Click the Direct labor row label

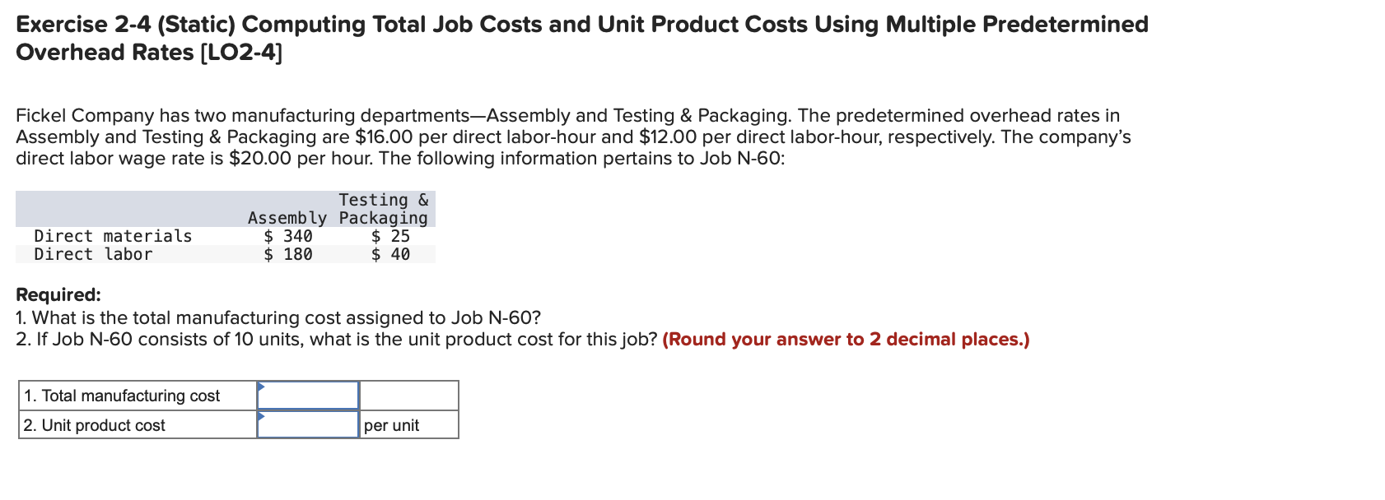pos(92,254)
